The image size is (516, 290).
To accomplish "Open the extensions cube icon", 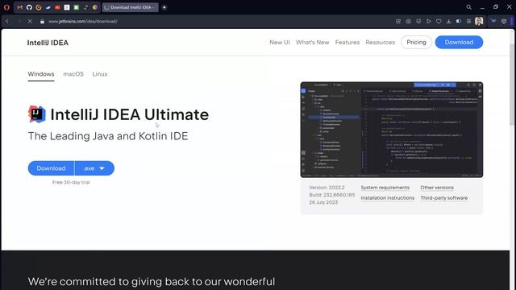I will 504,22.
